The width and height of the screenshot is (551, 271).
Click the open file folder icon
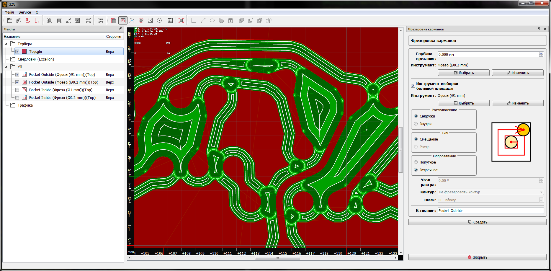tap(10, 20)
